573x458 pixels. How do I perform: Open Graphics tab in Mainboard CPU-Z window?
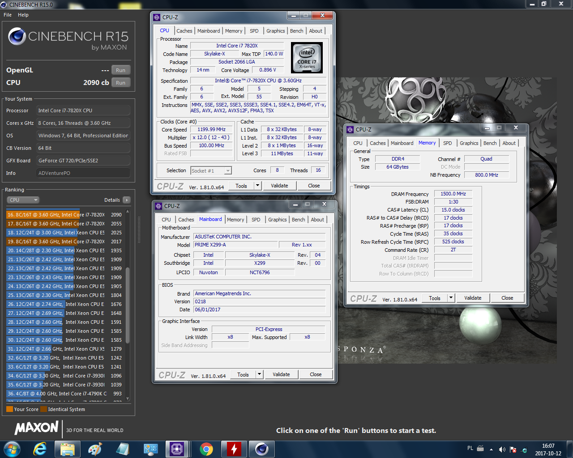click(278, 220)
